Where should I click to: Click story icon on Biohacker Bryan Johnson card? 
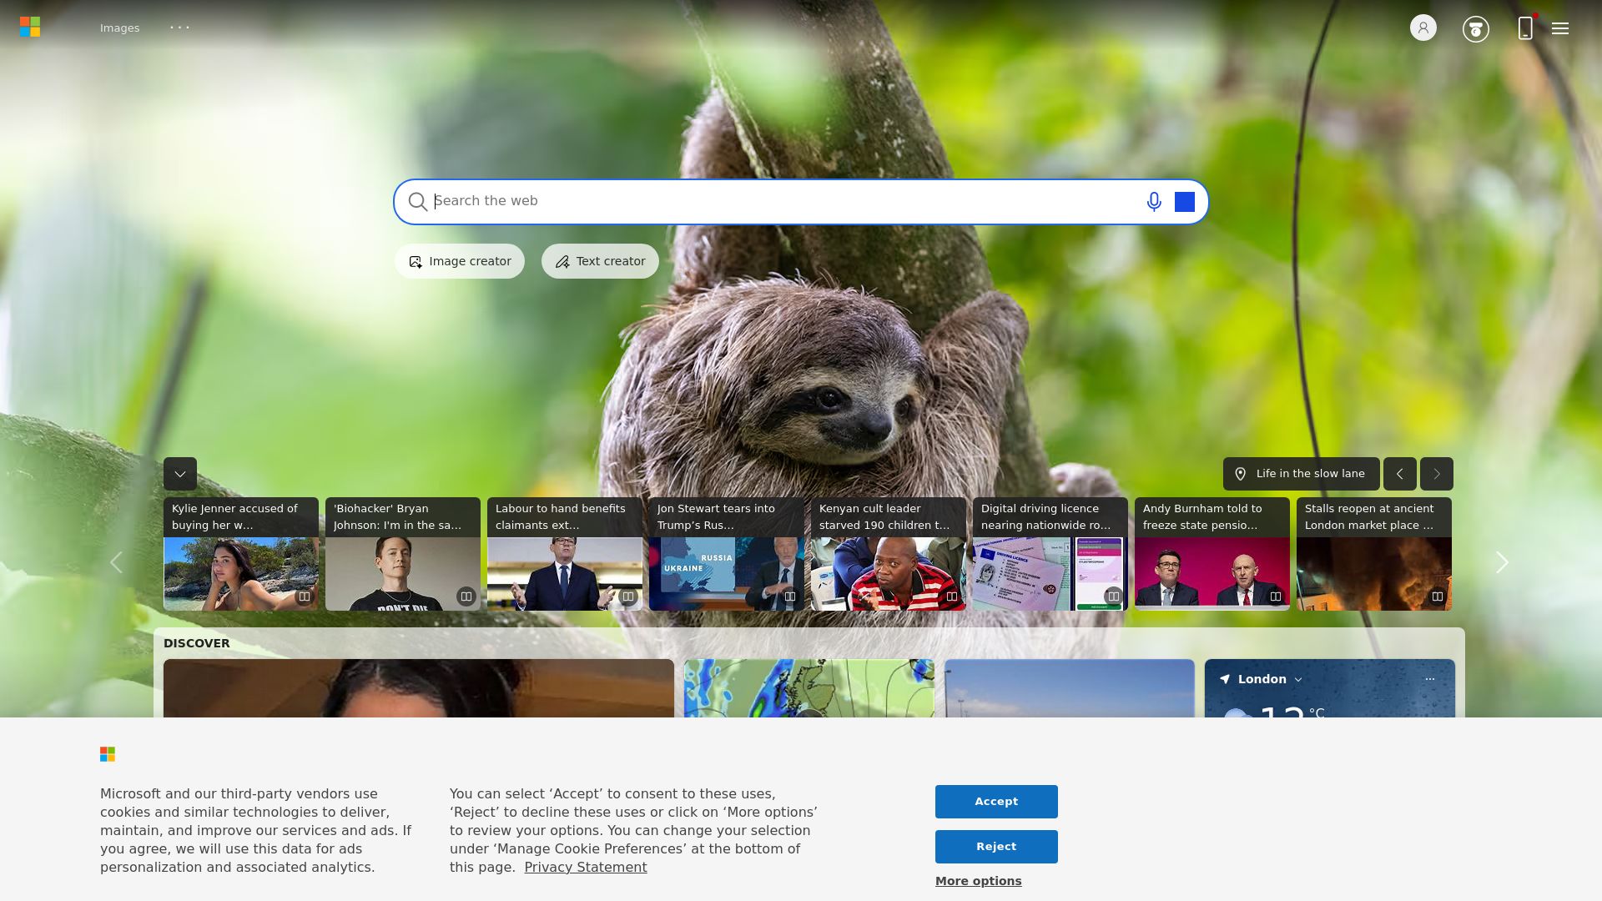click(466, 596)
